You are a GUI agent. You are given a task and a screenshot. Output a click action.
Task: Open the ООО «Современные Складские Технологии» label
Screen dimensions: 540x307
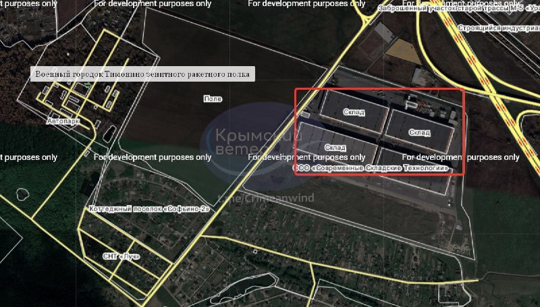pos(371,168)
